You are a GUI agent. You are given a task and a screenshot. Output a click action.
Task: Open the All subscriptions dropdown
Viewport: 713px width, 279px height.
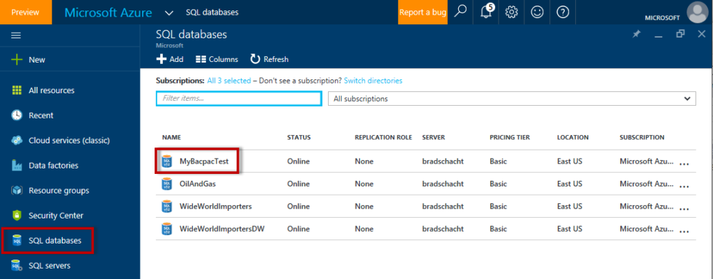click(512, 99)
